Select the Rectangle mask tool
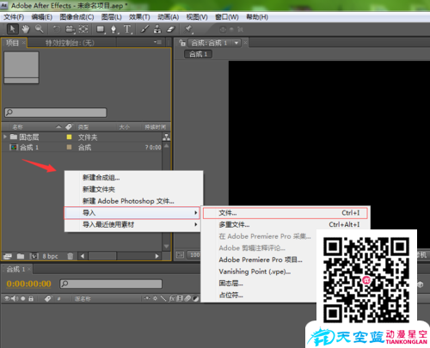 tap(101, 29)
